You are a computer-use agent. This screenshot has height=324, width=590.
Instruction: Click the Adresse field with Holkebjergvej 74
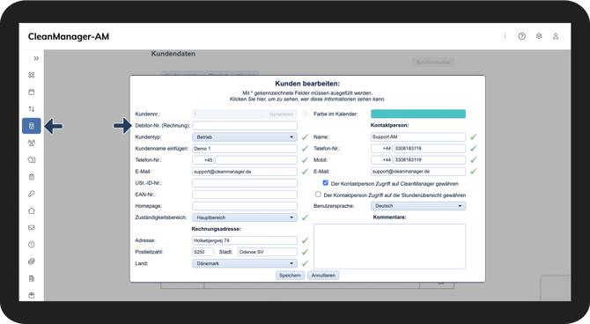click(x=245, y=240)
